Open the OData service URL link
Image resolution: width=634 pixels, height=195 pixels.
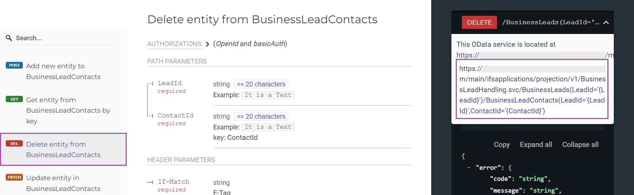468,55
